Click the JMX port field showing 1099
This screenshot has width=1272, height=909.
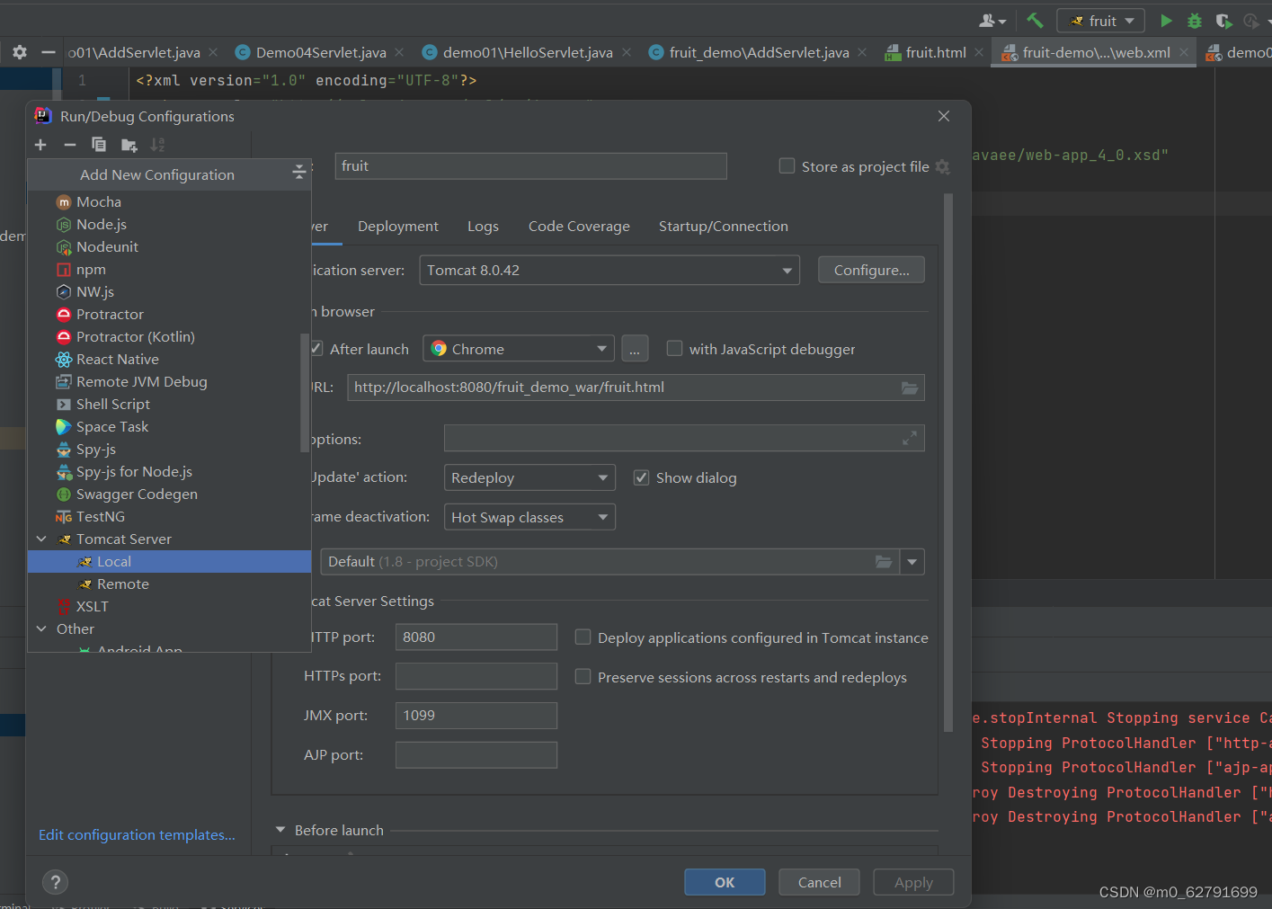coord(476,715)
